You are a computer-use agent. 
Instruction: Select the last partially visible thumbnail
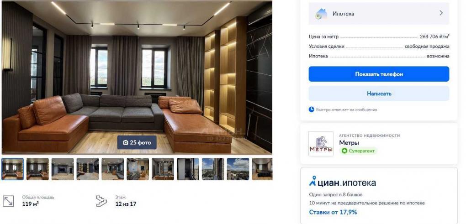(x=262, y=169)
